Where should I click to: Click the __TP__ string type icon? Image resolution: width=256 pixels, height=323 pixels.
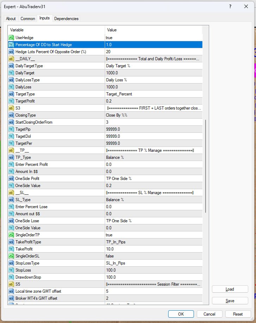[x=11, y=150]
